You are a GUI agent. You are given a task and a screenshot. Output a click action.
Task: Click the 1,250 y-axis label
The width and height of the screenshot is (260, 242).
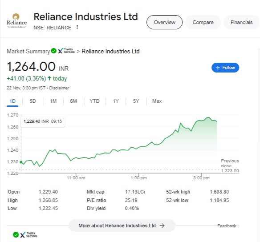pyautogui.click(x=12, y=138)
